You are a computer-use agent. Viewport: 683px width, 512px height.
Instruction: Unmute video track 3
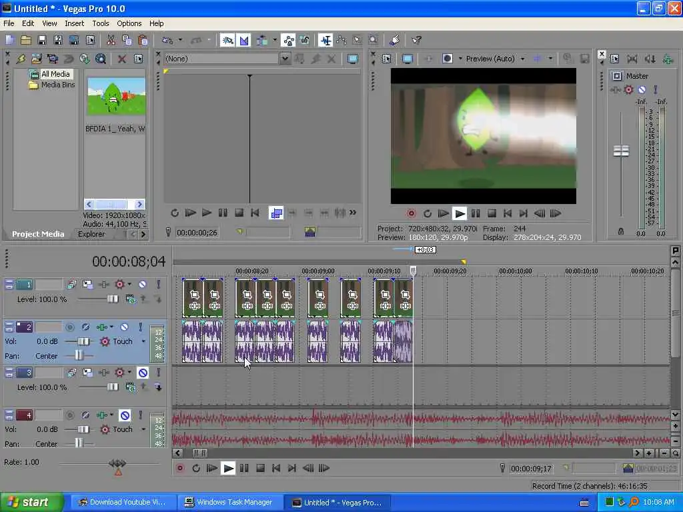click(x=143, y=372)
